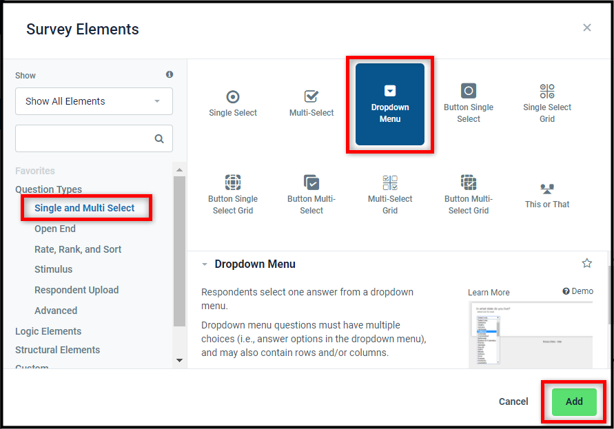This screenshot has height=429, width=614.
Task: Select the Button Single Select icon
Action: 469,91
